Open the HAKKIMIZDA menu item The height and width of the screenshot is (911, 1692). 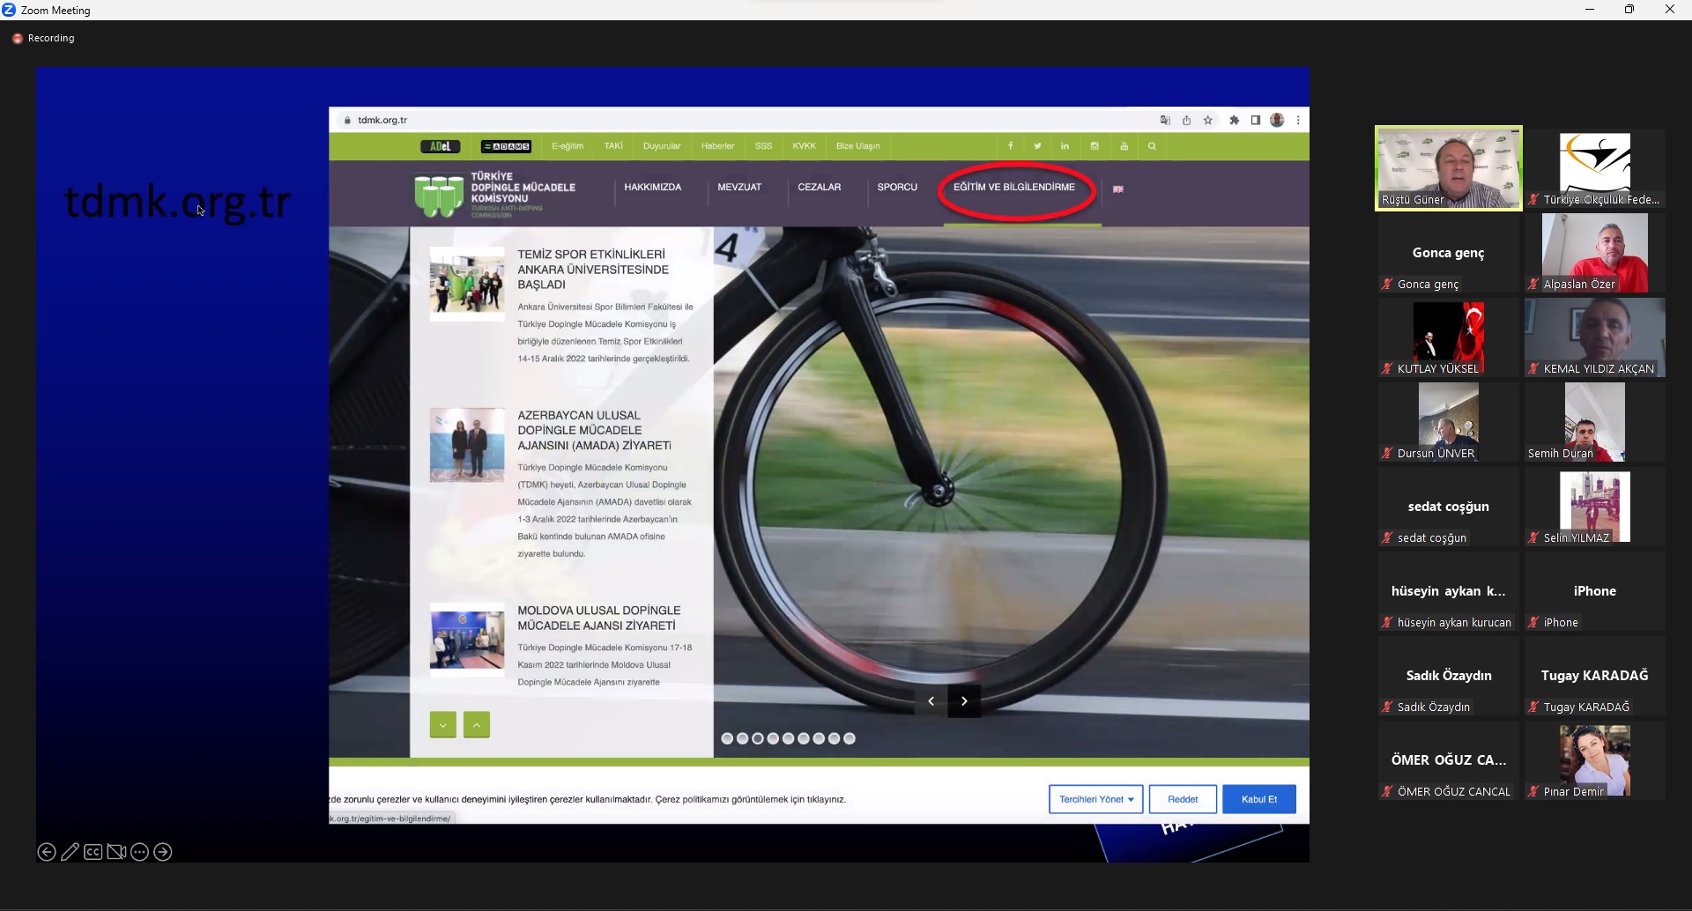click(653, 188)
